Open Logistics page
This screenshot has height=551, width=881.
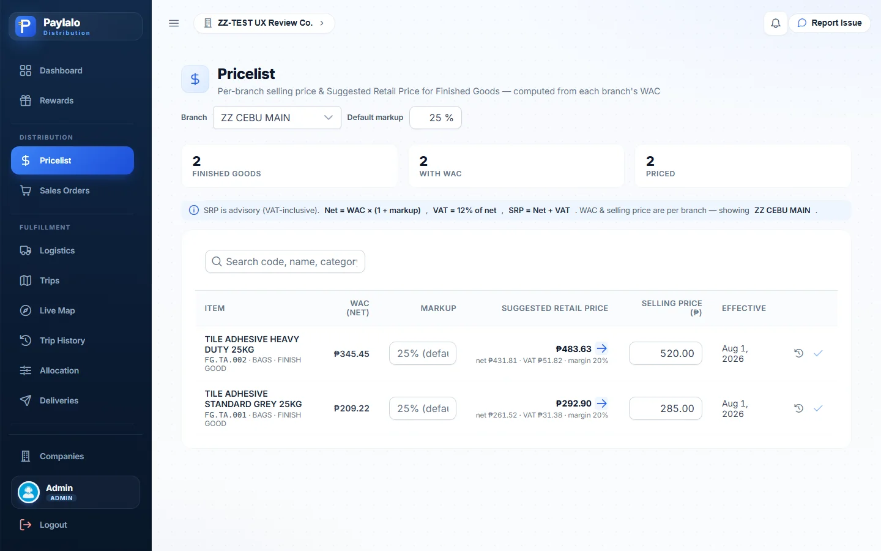(72, 250)
